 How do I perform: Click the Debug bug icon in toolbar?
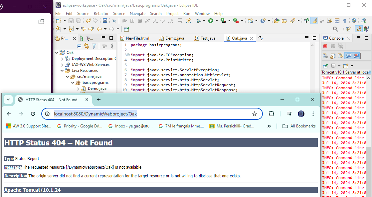point(198,21)
